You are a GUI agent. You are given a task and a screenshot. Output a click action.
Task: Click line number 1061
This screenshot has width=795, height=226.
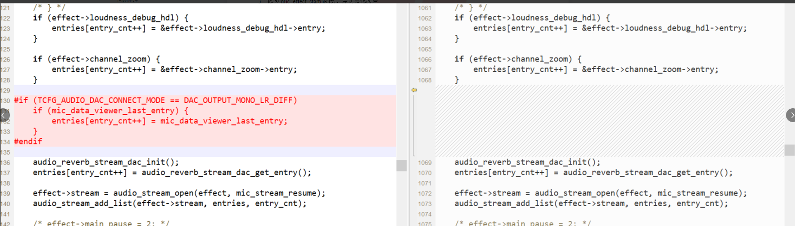[425, 8]
